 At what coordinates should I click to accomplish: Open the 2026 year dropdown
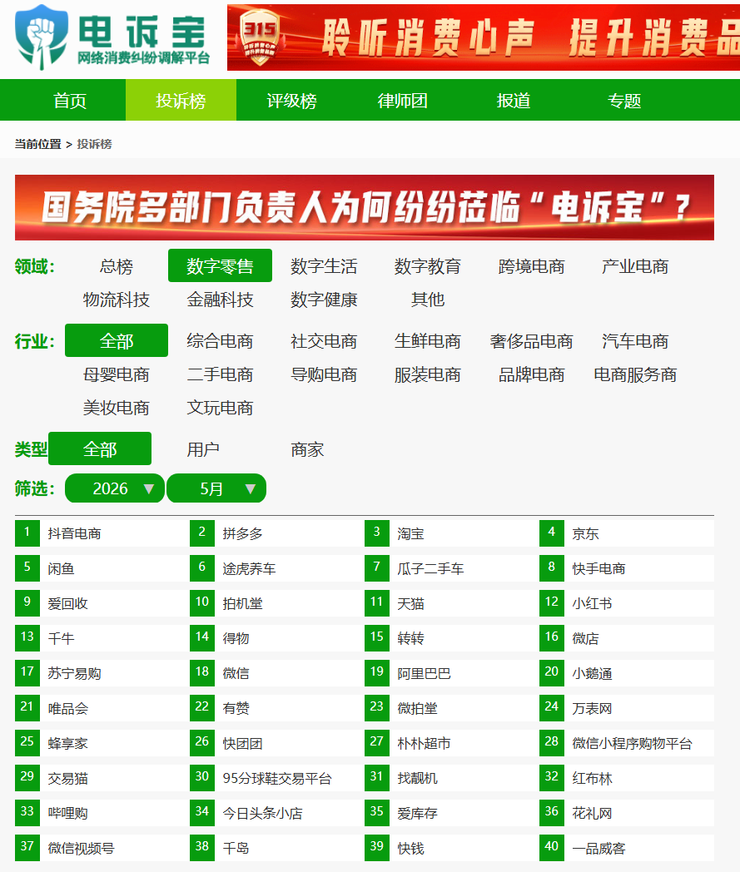[115, 488]
